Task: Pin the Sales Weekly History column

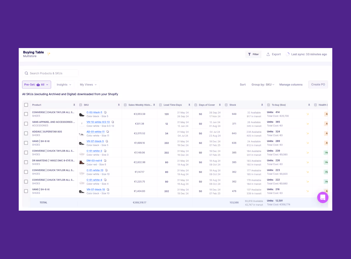Action: coord(154,105)
